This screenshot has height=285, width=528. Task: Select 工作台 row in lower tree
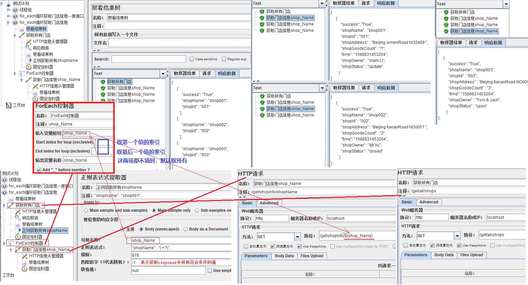(x=8, y=275)
